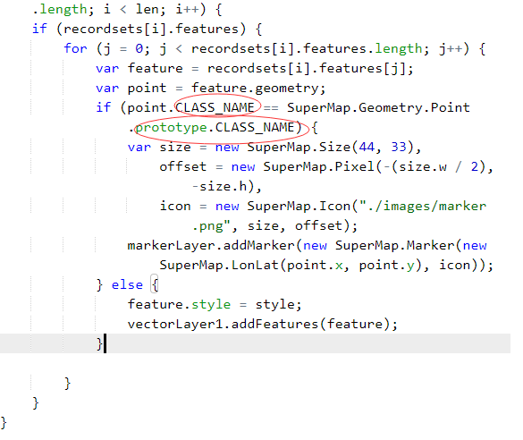Click the number 33 in SuperMap.Size
Image resolution: width=523 pixels, height=440 pixels.
(398, 147)
